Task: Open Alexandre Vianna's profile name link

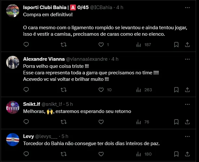Action: pos(44,59)
